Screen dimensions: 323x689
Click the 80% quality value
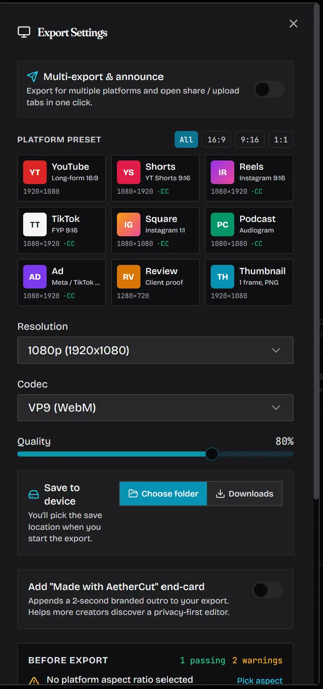(285, 441)
